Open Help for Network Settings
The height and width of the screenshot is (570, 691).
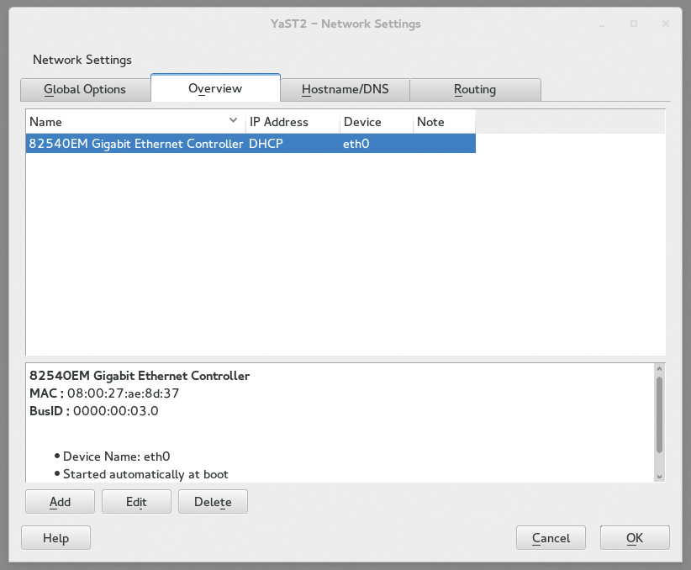click(55, 538)
